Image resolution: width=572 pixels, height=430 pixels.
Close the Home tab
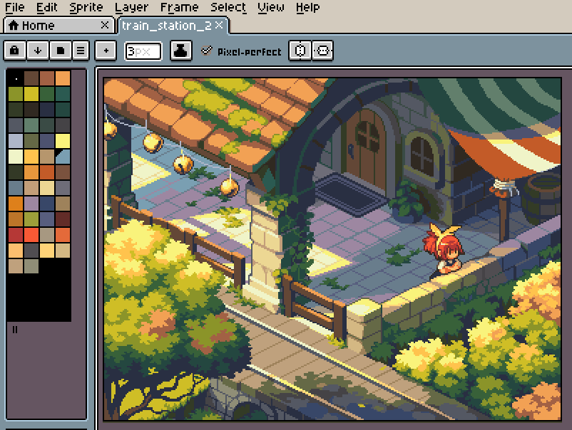pyautogui.click(x=105, y=25)
